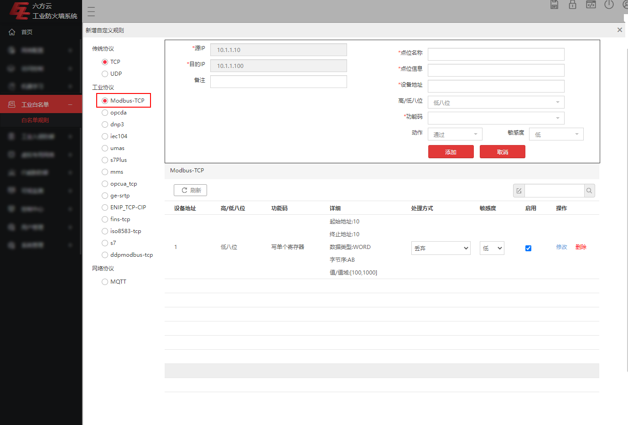Click the 刷新 refresh button
This screenshot has width=628, height=425.
[191, 190]
